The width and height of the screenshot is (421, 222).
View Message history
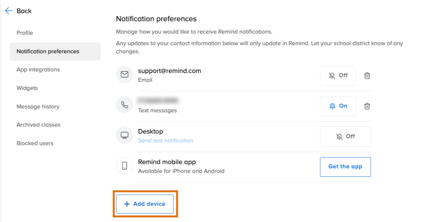pos(38,107)
